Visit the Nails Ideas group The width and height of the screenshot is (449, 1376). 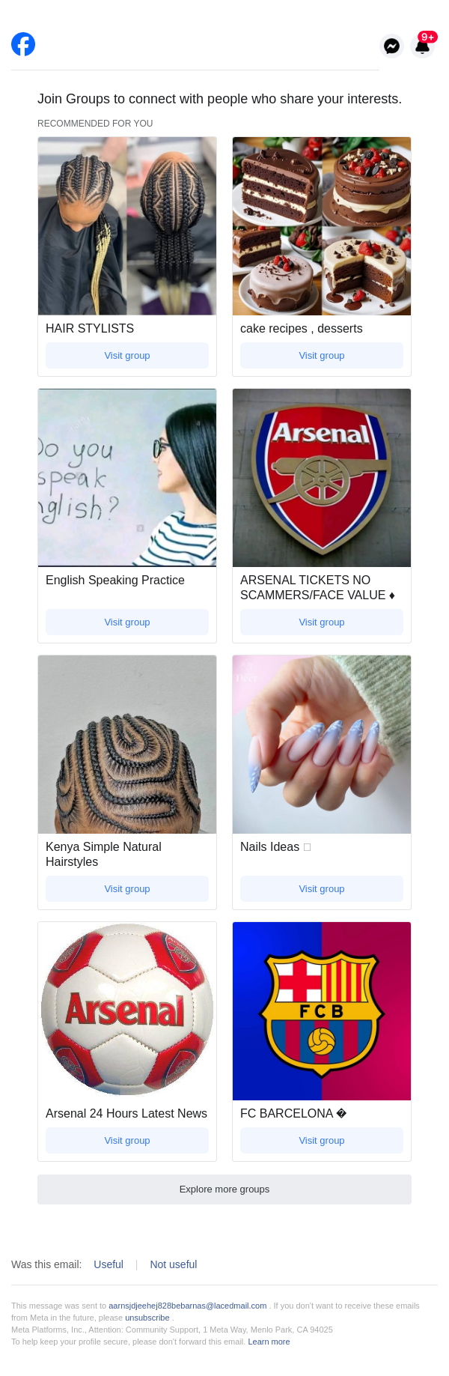[x=322, y=889]
